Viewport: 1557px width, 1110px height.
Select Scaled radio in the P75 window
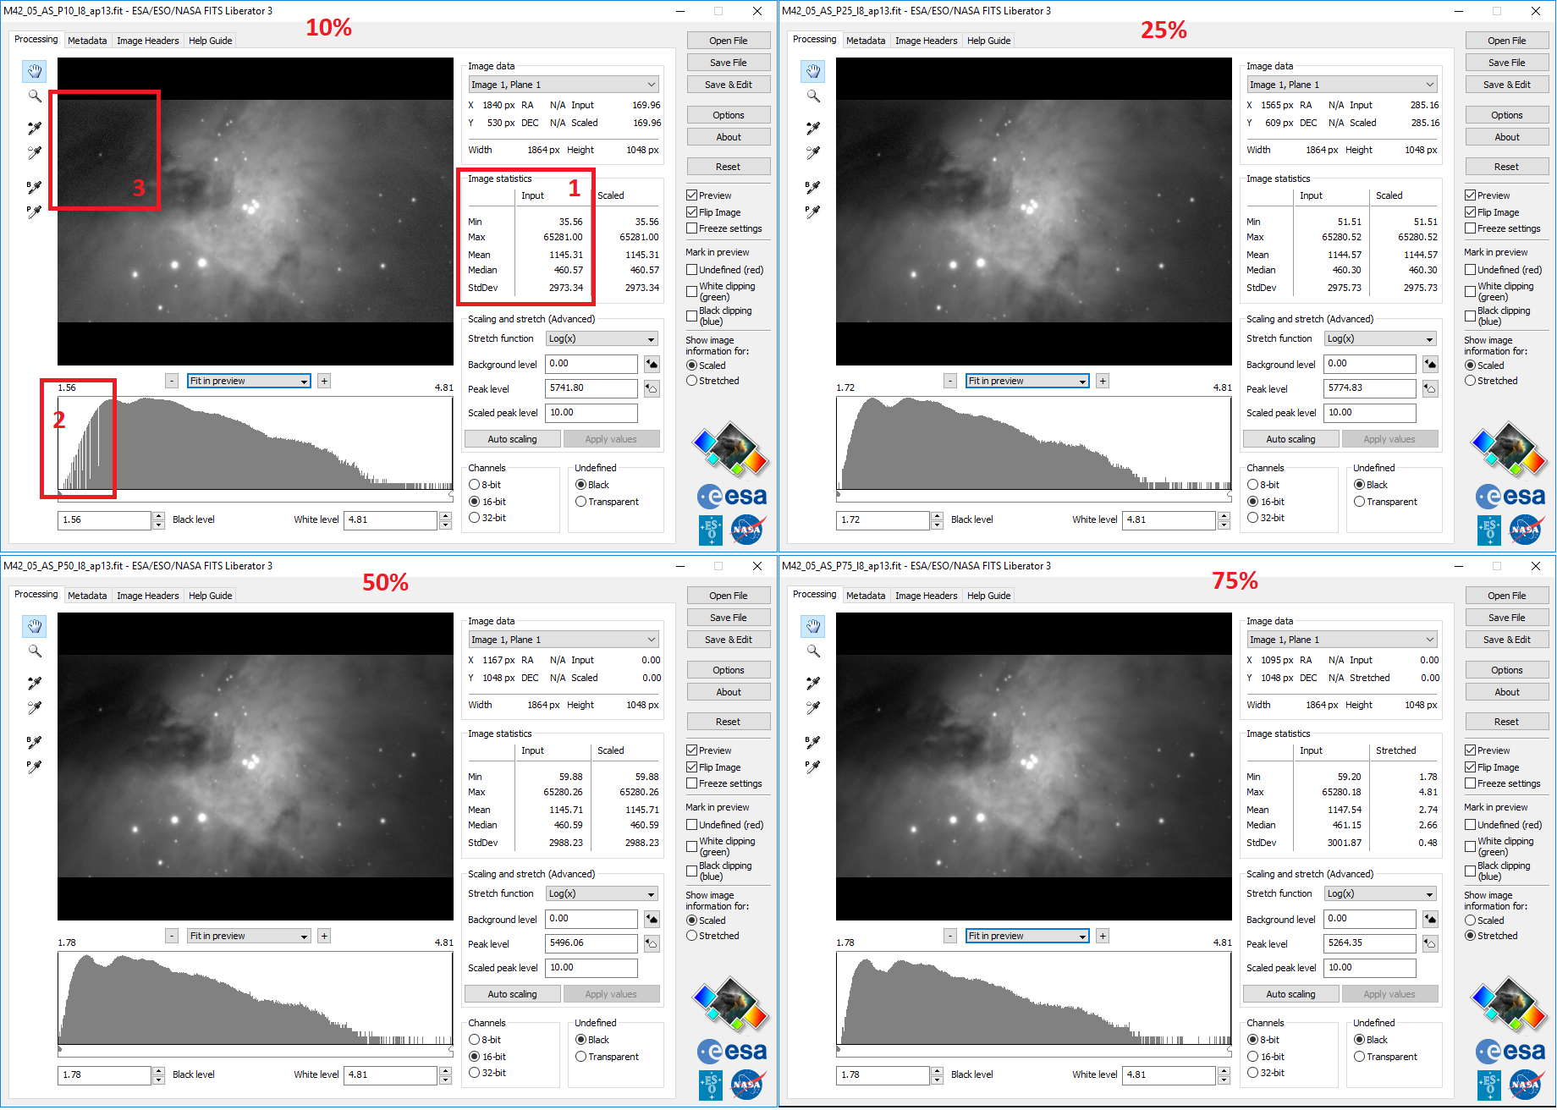click(x=1471, y=920)
